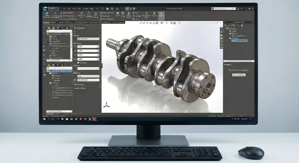Click the green checkmark to accept Properties
The height and width of the screenshot is (163, 299).
point(75,31)
